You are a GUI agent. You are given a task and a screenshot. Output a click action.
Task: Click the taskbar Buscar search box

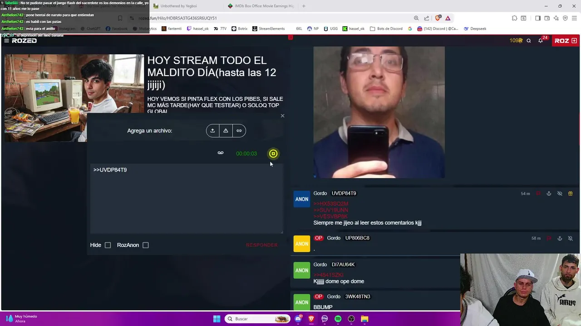[x=258, y=319]
